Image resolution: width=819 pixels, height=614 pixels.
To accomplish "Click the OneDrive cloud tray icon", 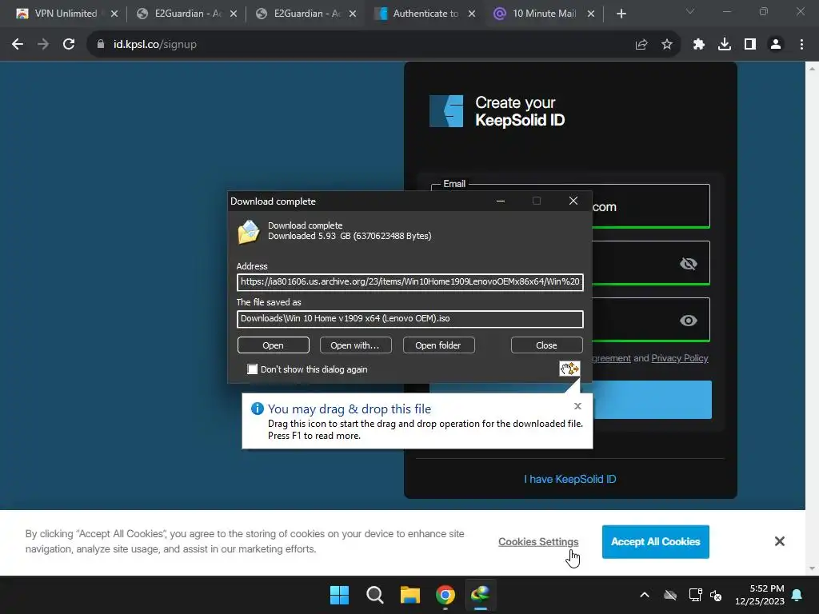I will tap(670, 595).
